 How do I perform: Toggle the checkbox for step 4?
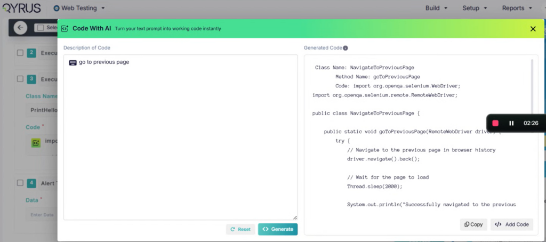pos(20,183)
